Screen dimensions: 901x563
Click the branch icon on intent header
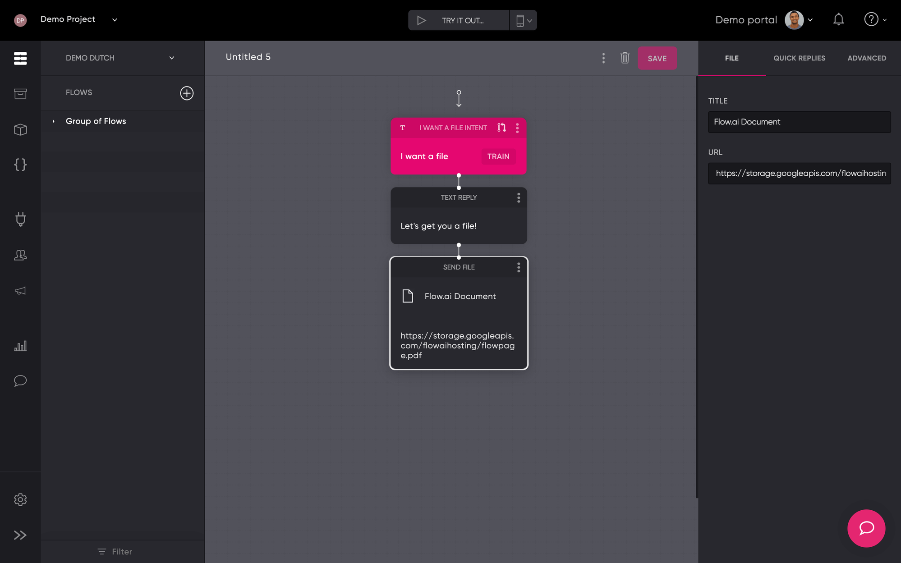501,128
